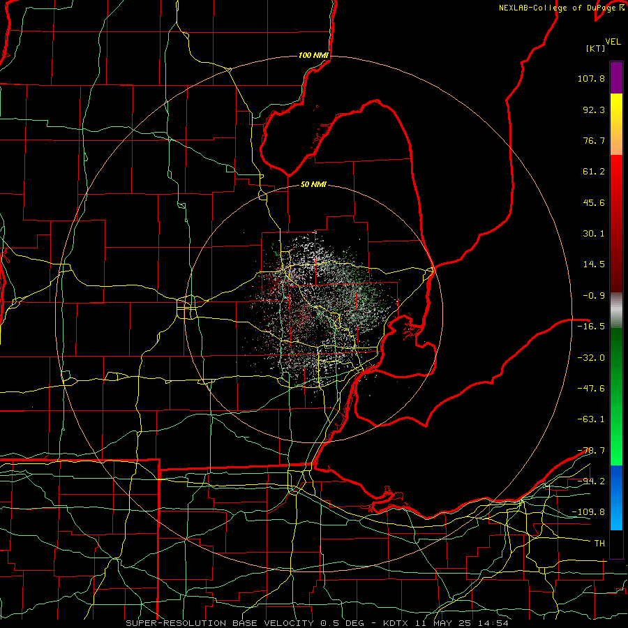Click the TH threshold label
Screen dimensions: 628x628
point(599,544)
